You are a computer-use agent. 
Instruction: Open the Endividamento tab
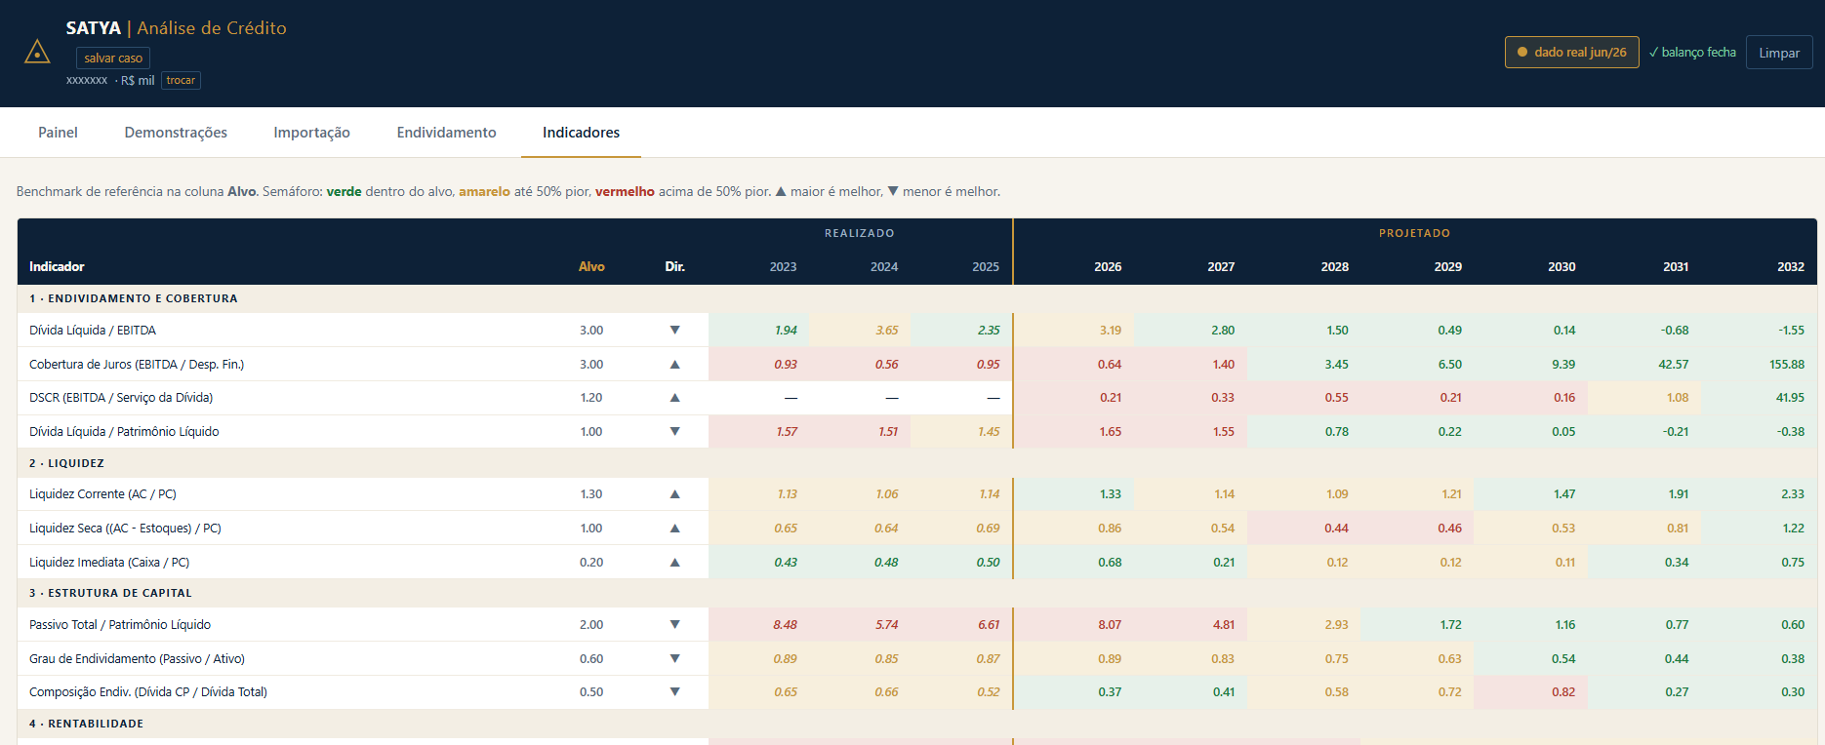[446, 133]
